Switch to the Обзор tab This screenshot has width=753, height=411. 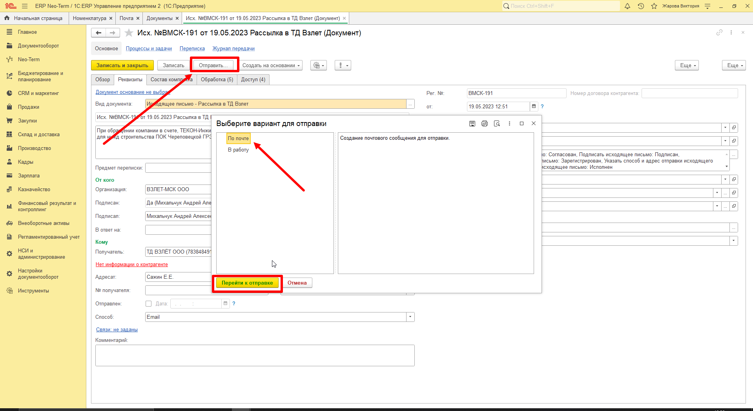103,79
